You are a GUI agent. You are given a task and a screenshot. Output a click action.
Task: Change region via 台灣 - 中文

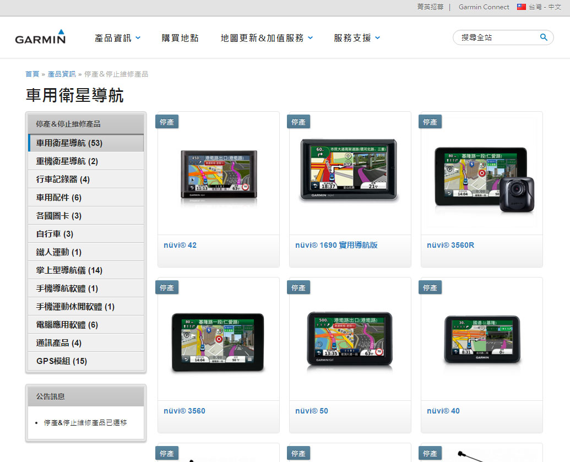pos(545,7)
